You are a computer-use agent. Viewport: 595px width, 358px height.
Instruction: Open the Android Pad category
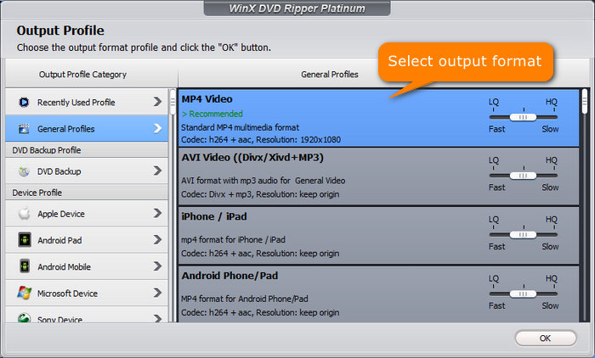click(87, 240)
